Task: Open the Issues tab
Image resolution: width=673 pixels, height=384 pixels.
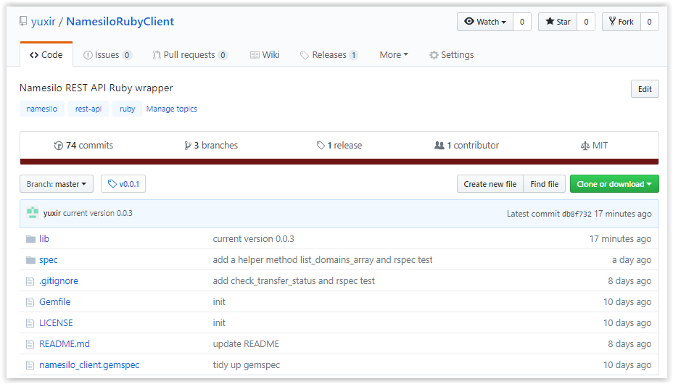Action: tap(107, 55)
